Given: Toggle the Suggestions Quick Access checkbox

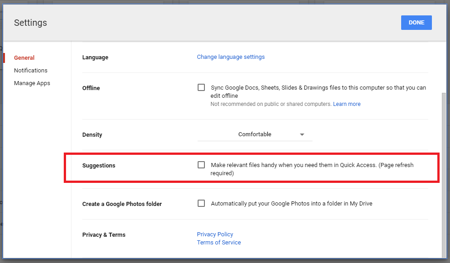Looking at the screenshot, I should [201, 165].
